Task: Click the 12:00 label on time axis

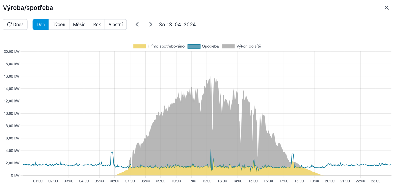Action: coord(207,181)
